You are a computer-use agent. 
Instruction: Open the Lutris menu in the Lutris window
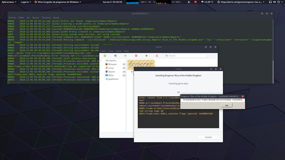pos(103,51)
